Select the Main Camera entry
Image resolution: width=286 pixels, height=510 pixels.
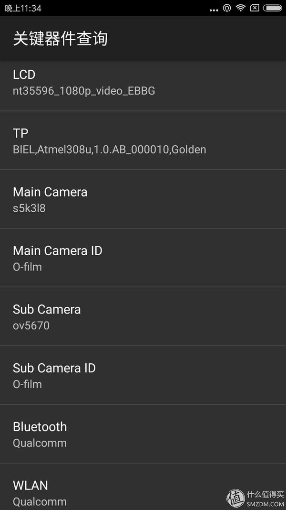143,199
